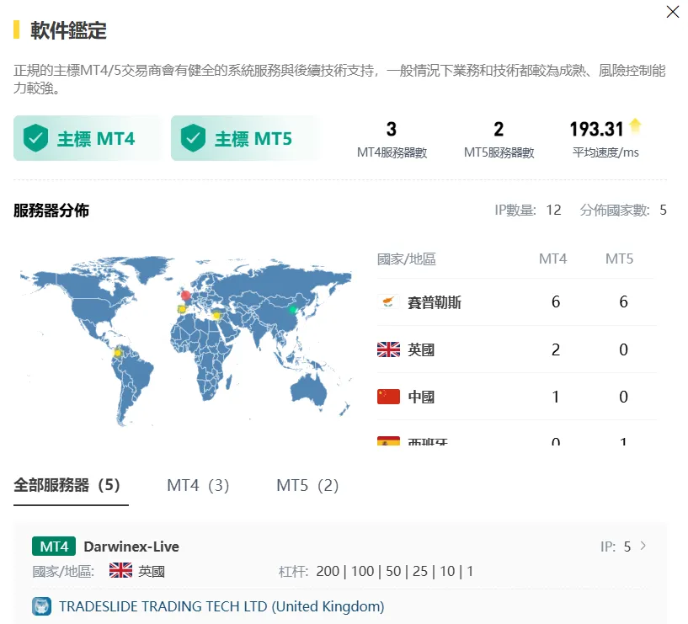Click the MT4 column header
Viewport: 688px width, 624px height.
553,259
